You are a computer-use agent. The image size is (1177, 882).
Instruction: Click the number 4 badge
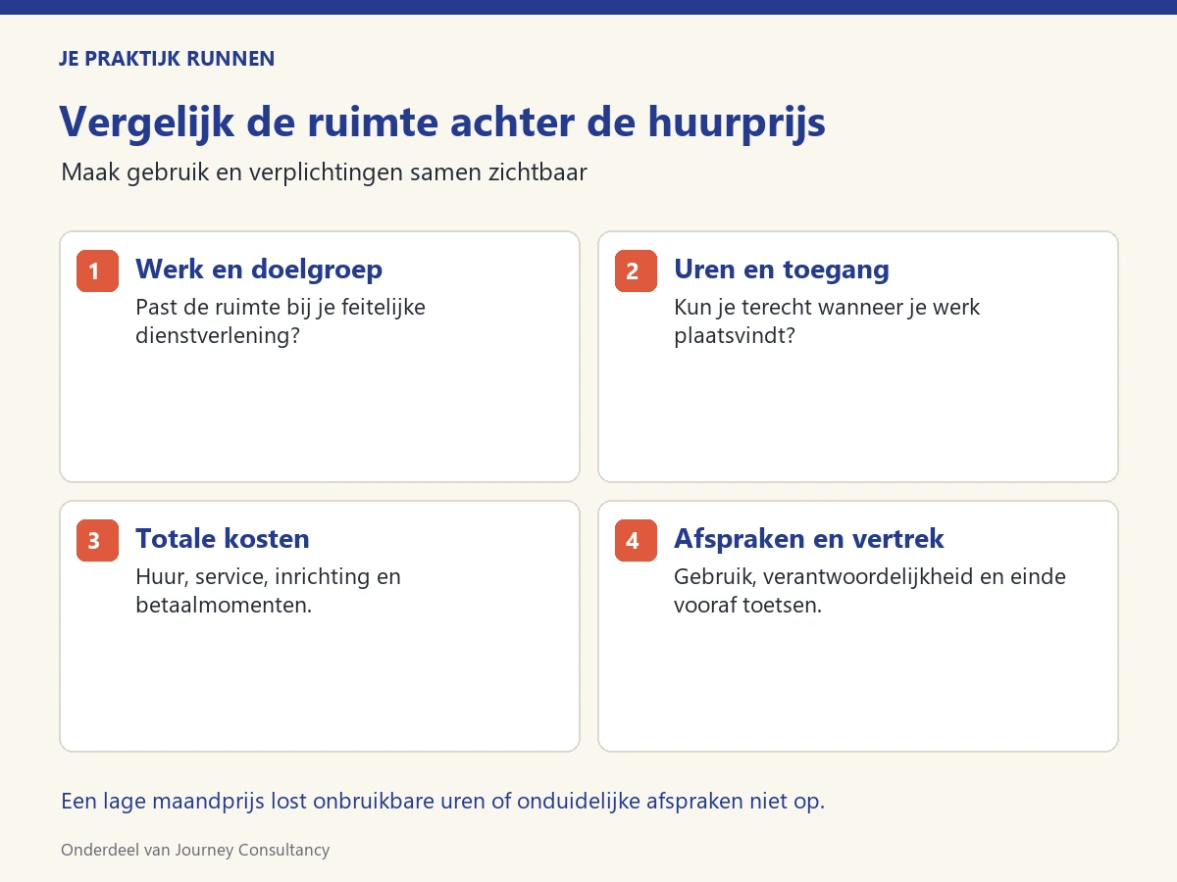coord(636,541)
